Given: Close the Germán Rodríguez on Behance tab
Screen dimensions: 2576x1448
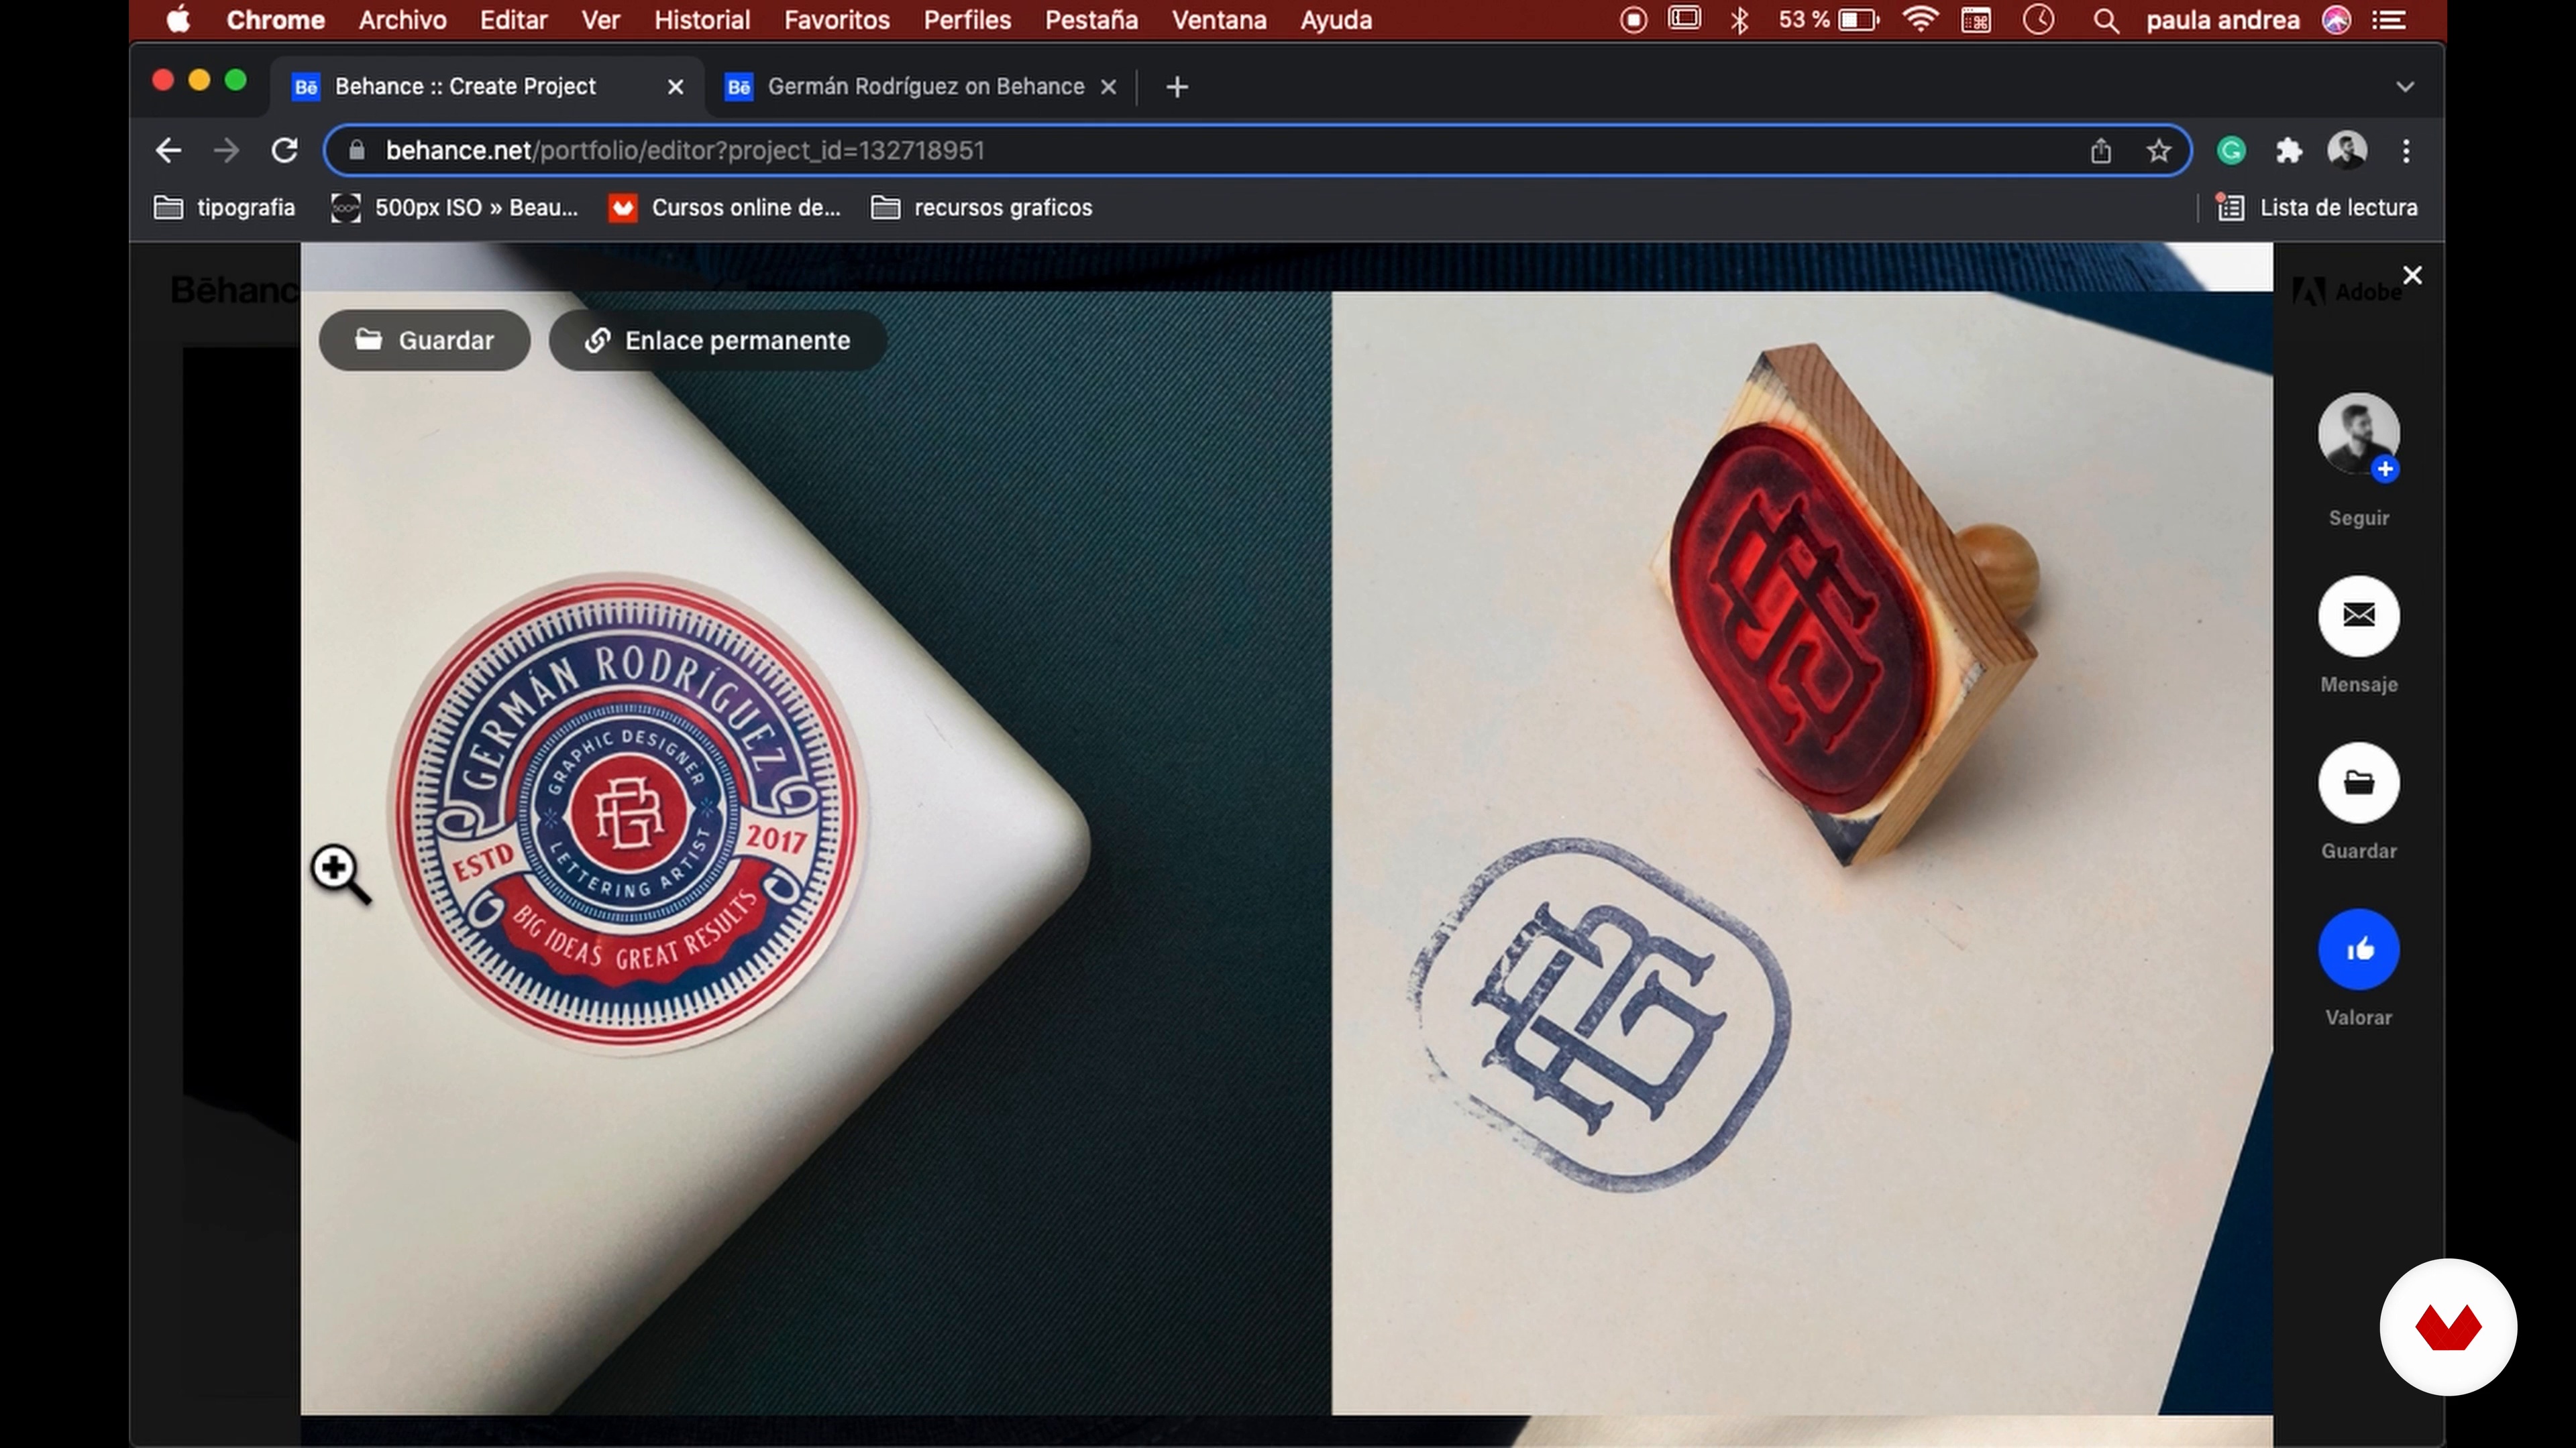Looking at the screenshot, I should point(1108,87).
